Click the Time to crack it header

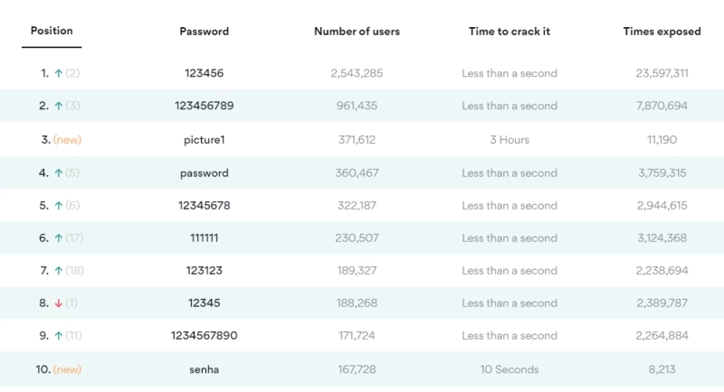tap(509, 31)
